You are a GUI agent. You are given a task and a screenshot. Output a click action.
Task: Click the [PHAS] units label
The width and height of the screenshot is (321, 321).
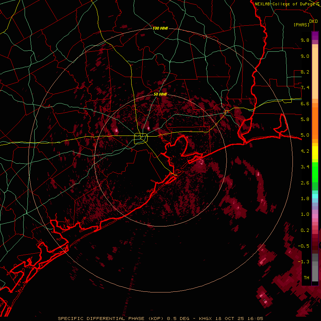tap(301, 25)
